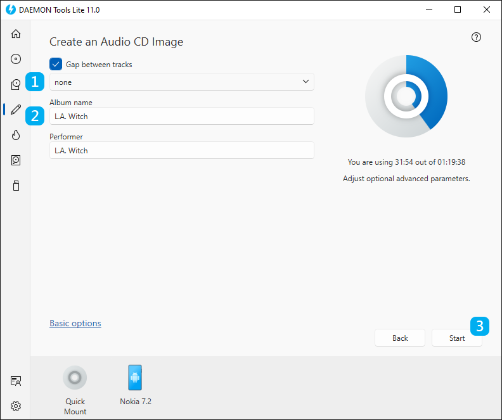Viewport: 502px width, 420px height.
Task: Click the DAEMON Tools lightning logo
Action: [x=11, y=10]
